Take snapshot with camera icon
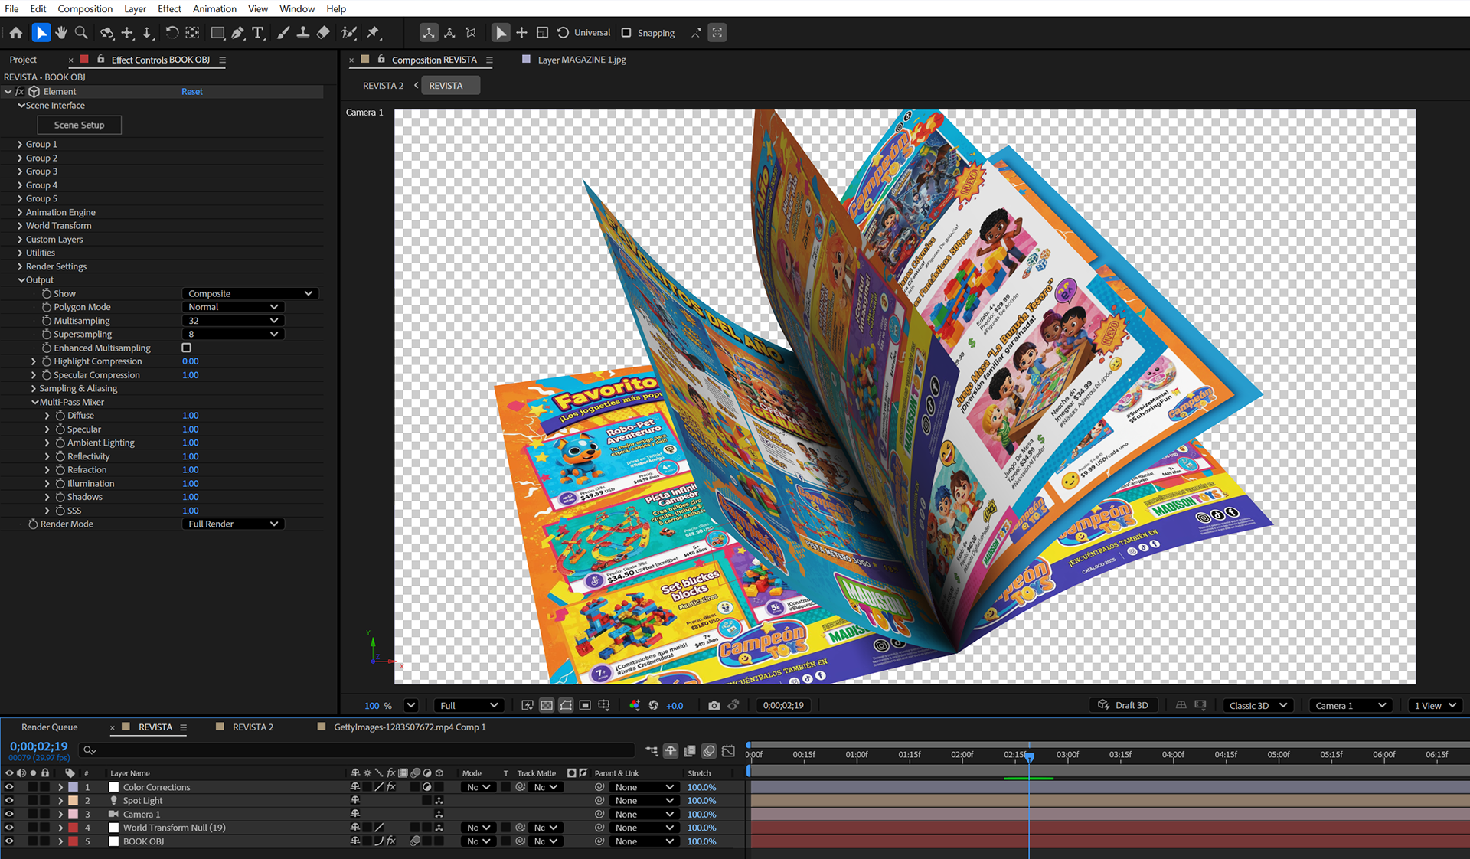Image resolution: width=1470 pixels, height=859 pixels. coord(714,705)
